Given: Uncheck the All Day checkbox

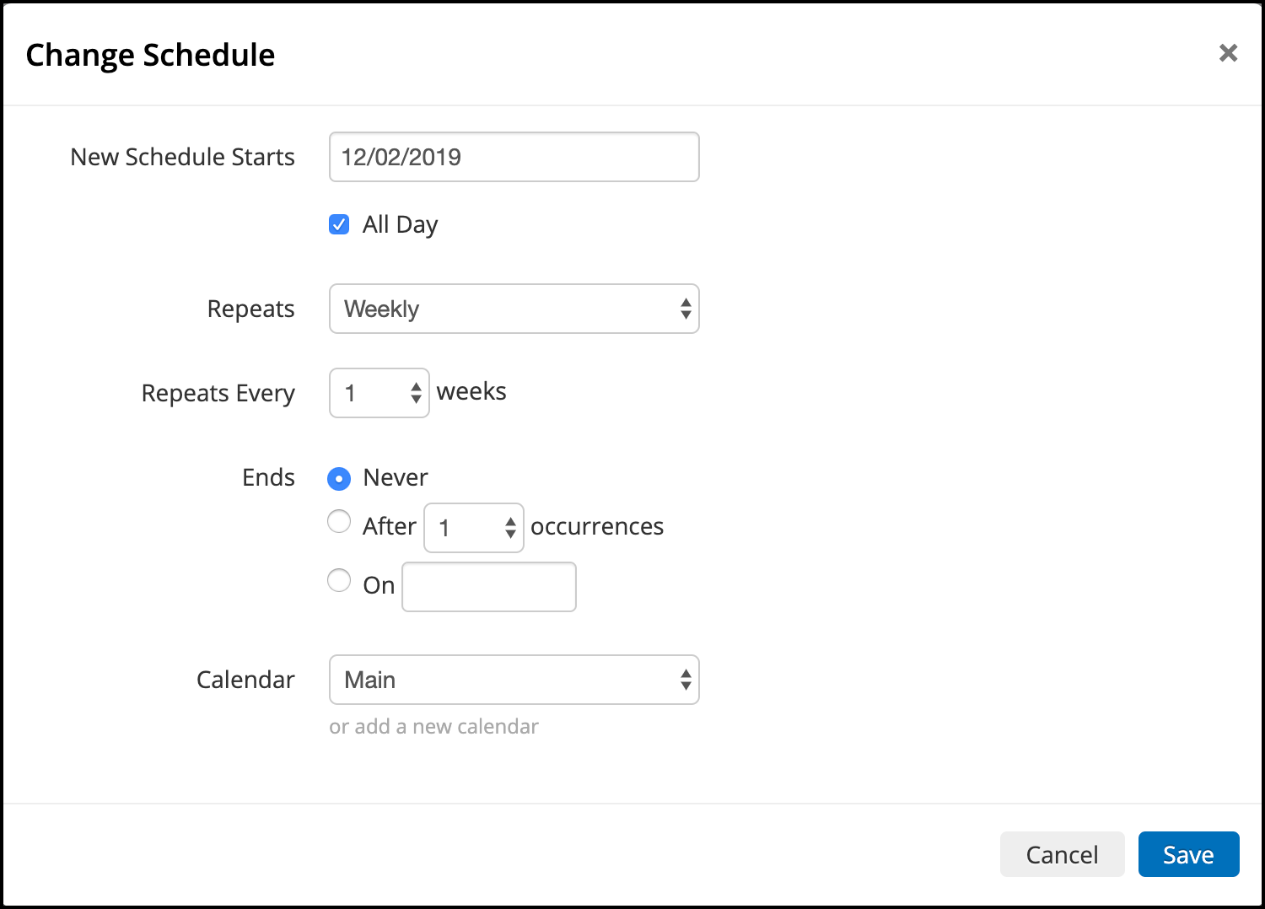Looking at the screenshot, I should coord(339,224).
